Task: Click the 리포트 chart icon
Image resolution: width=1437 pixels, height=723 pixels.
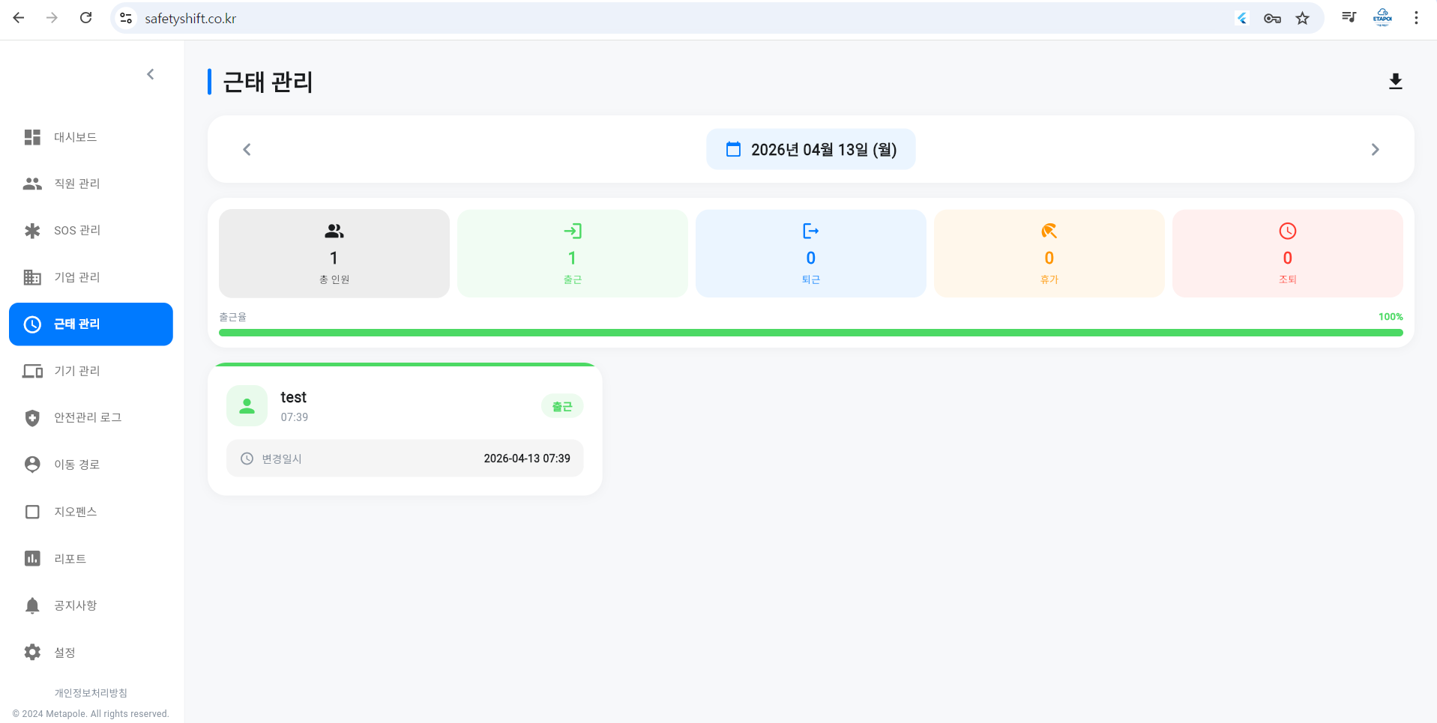Action: 32,559
